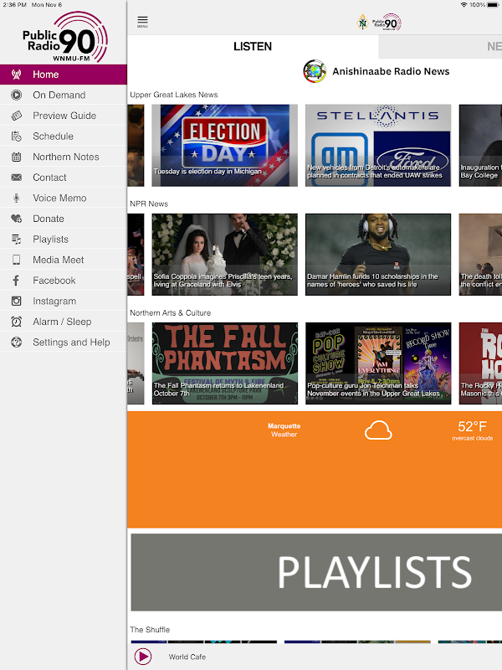This screenshot has width=502, height=670.
Task: Click the Facebook logo icon
Action: [x=16, y=281]
